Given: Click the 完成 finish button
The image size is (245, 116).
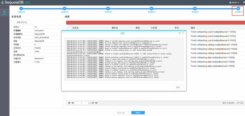Looking at the screenshot, I should pyautogui.click(x=138, y=113).
